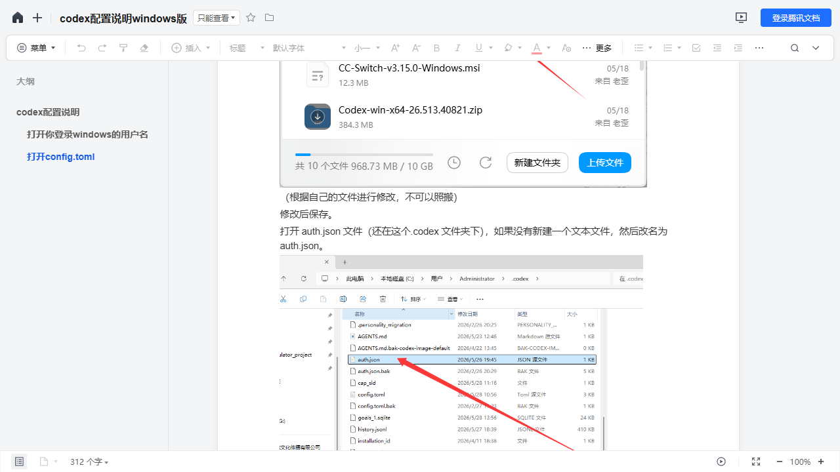
Task: Increase paragraph indent
Action: (738, 48)
